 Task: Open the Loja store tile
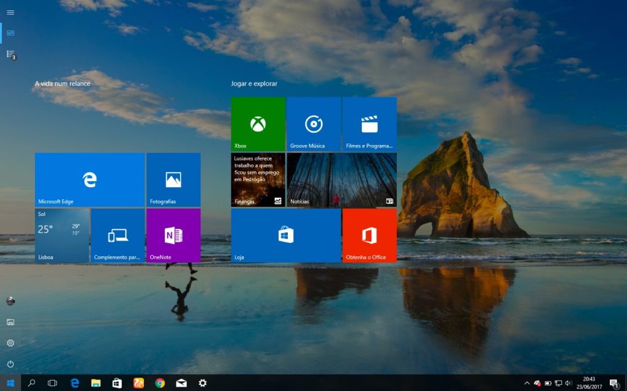(x=286, y=236)
